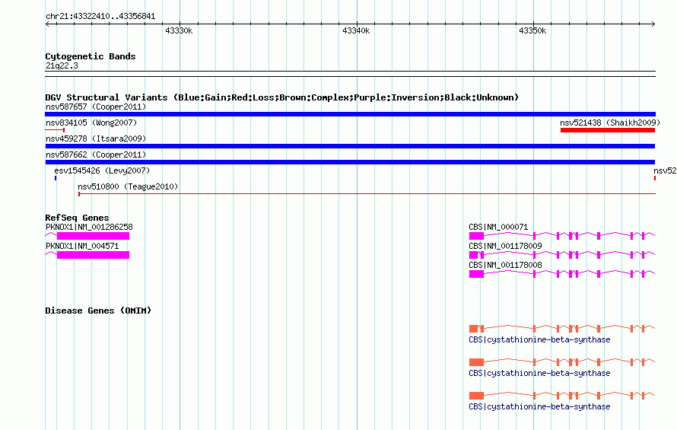Screen dimensions: 677x430
Task: Click the esv1545426 (Levy2007) label
Action: 102,170
